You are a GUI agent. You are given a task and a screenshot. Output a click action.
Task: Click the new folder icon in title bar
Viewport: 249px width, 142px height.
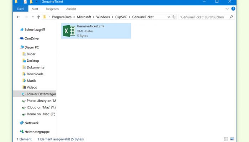(31, 2)
